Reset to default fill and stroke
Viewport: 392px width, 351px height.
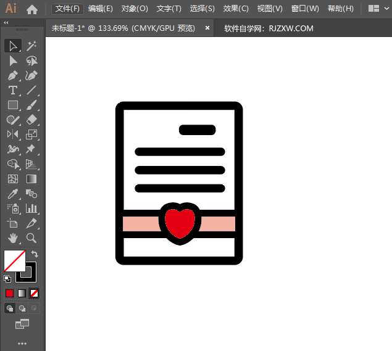7,279
